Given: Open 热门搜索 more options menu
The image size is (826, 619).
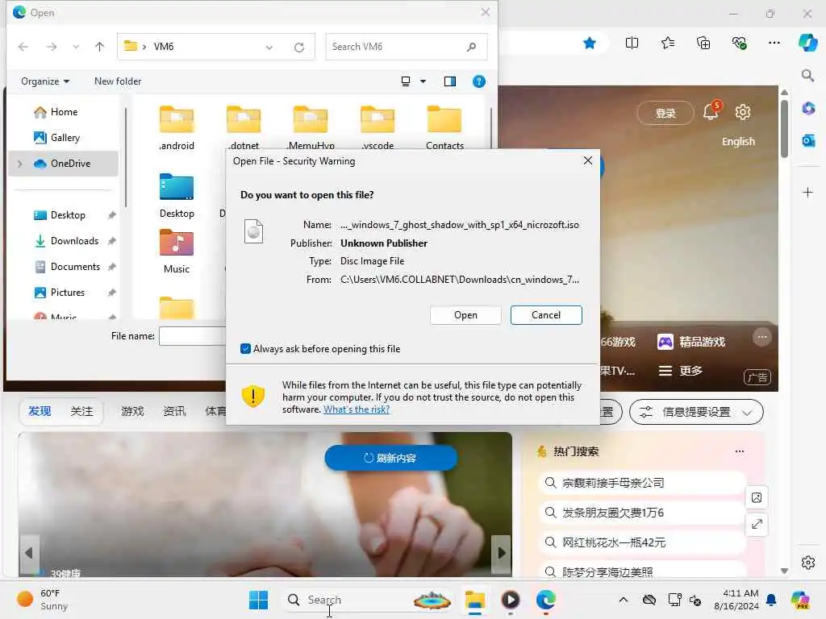Looking at the screenshot, I should coord(740,451).
